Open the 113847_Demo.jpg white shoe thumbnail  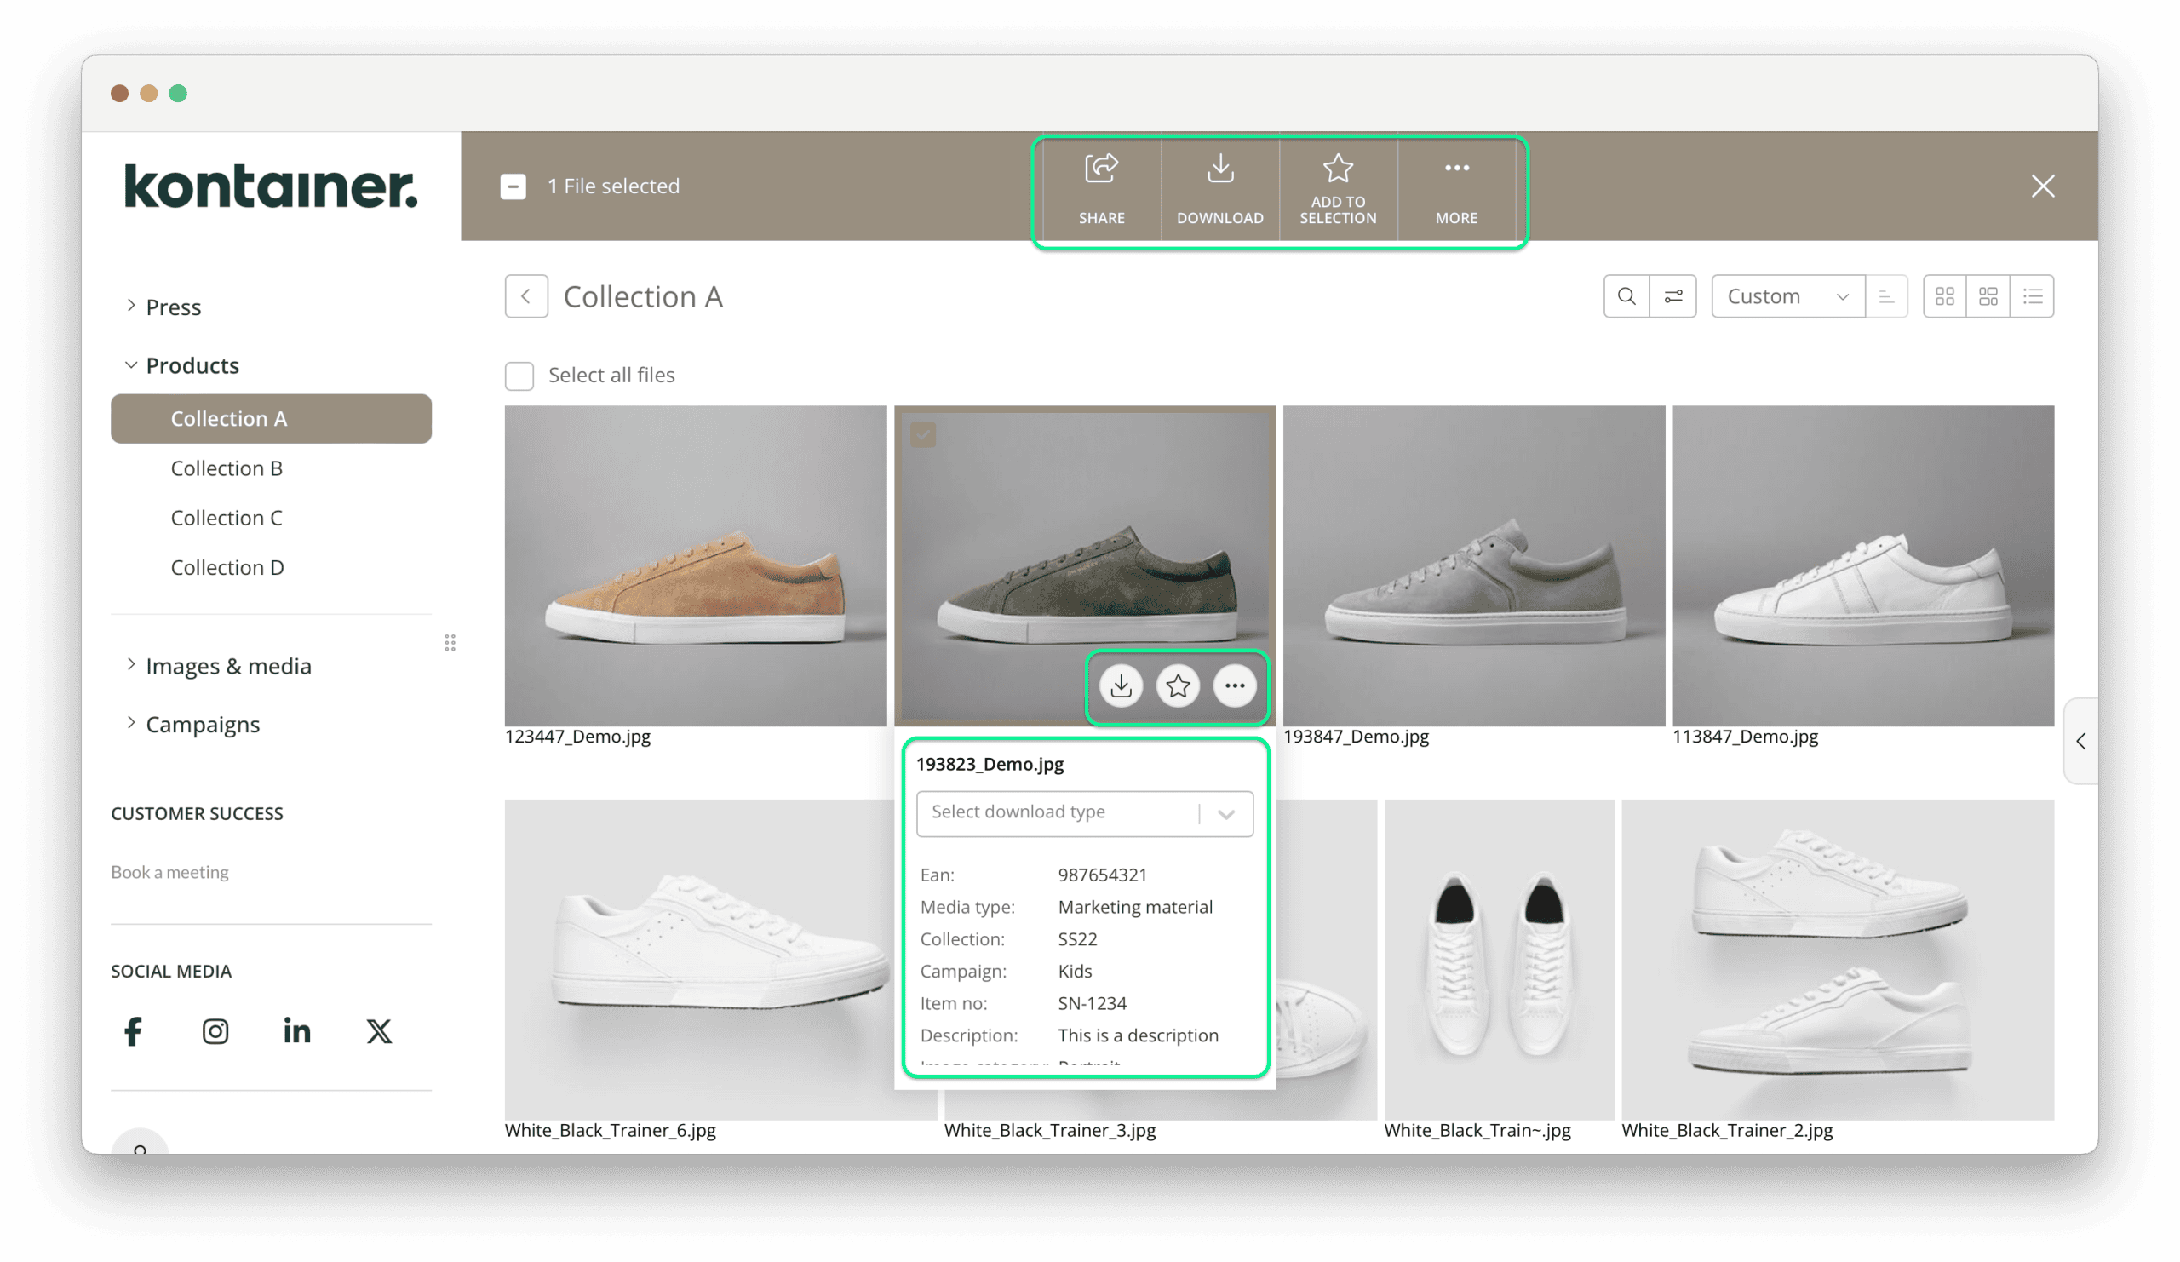[x=1862, y=565]
